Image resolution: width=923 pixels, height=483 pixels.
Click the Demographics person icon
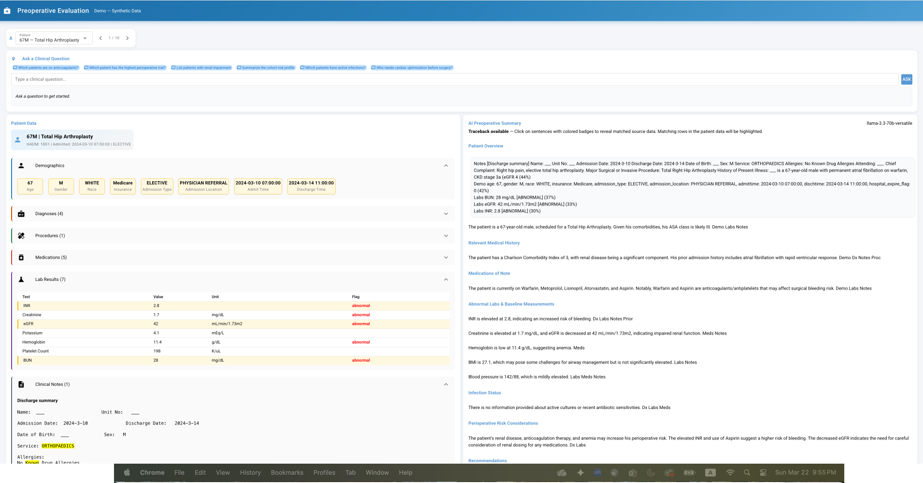21,165
